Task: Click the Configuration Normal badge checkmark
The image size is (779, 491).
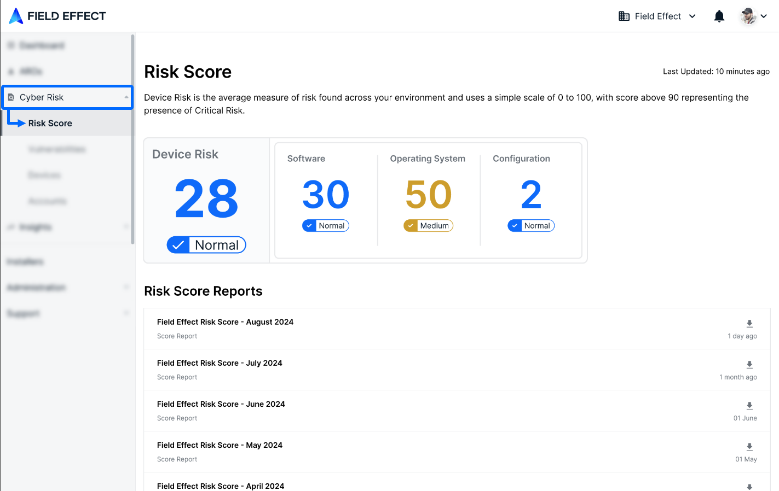Action: tap(515, 226)
